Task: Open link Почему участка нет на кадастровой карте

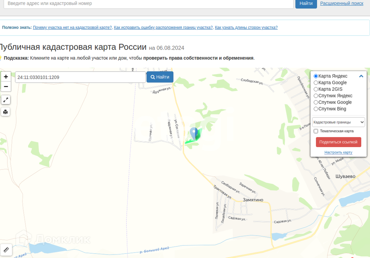Action: 72,28
